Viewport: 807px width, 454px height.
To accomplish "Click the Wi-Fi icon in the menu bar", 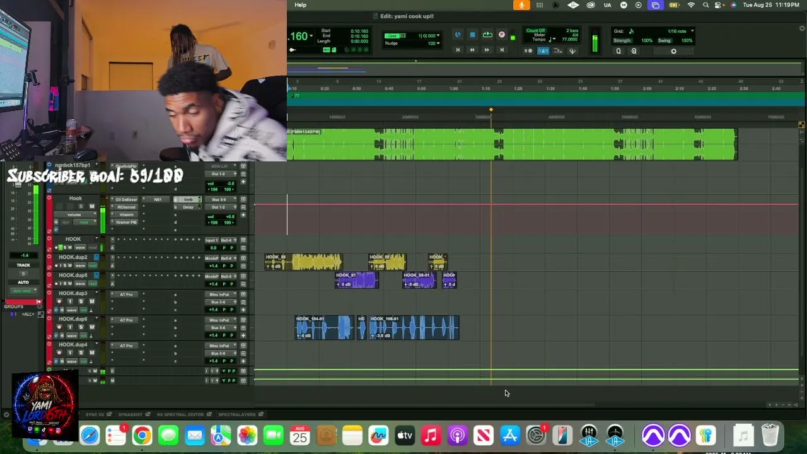I will point(691,5).
